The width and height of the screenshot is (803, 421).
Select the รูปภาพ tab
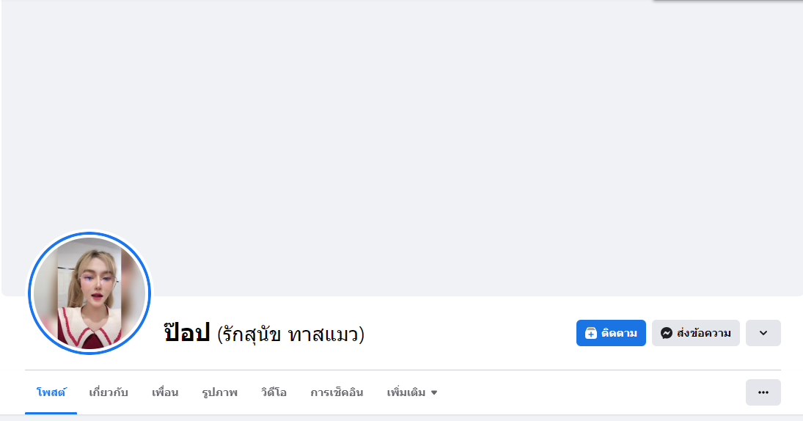tap(220, 392)
